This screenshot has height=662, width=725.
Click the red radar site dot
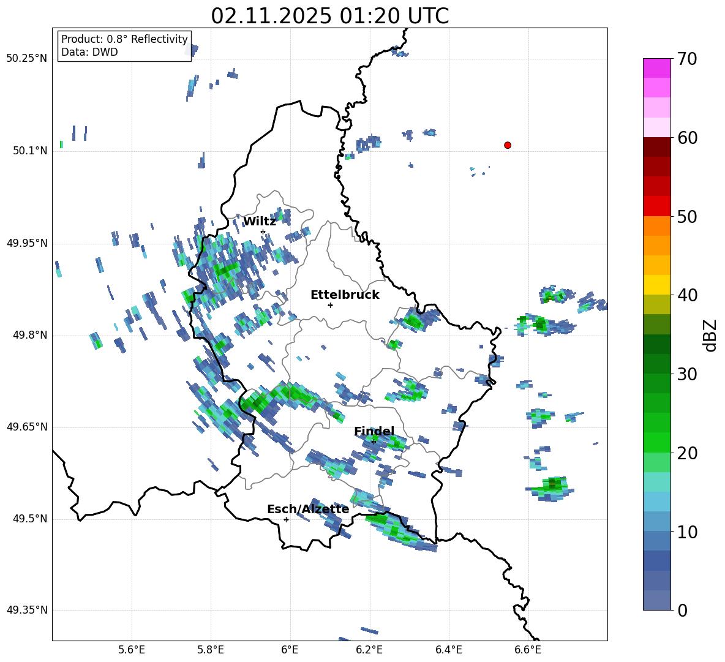(507, 145)
